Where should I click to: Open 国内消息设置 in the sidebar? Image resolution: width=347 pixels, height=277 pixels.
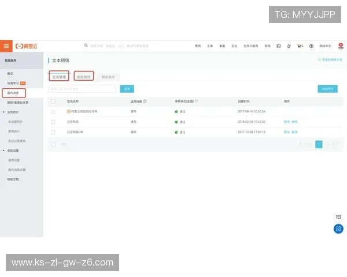point(17,170)
